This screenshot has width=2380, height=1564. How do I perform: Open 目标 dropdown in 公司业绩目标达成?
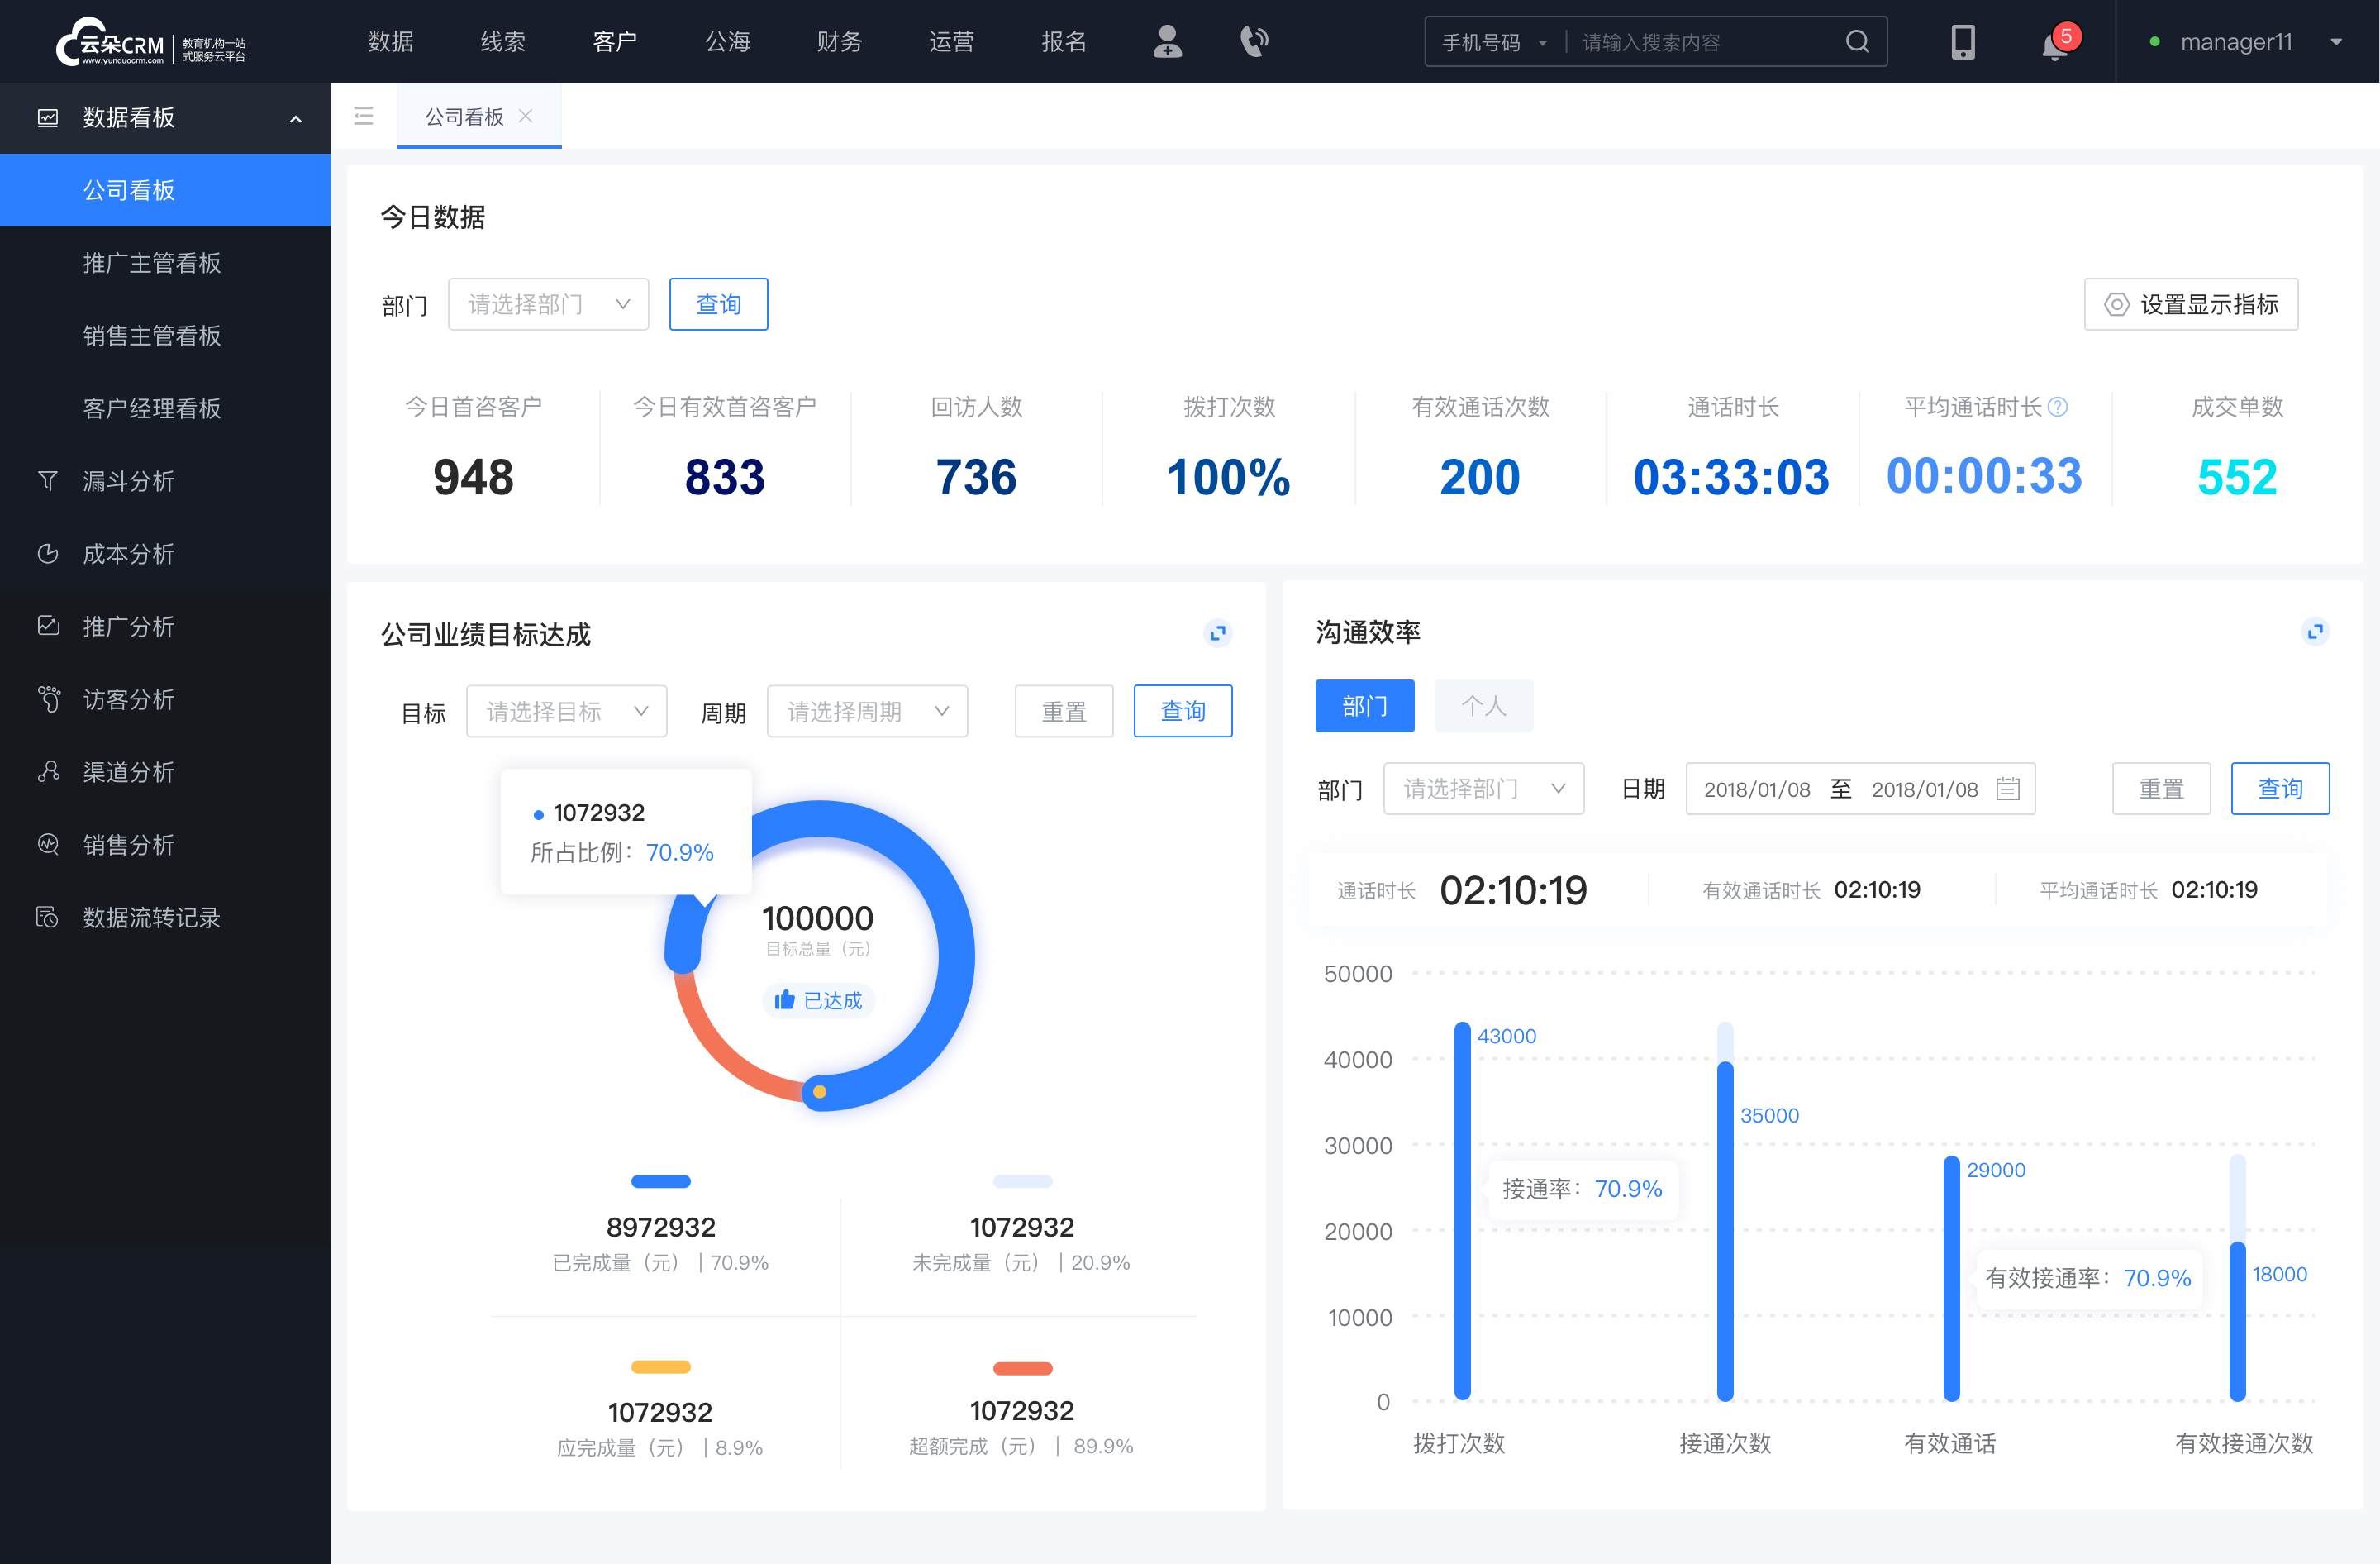565,710
